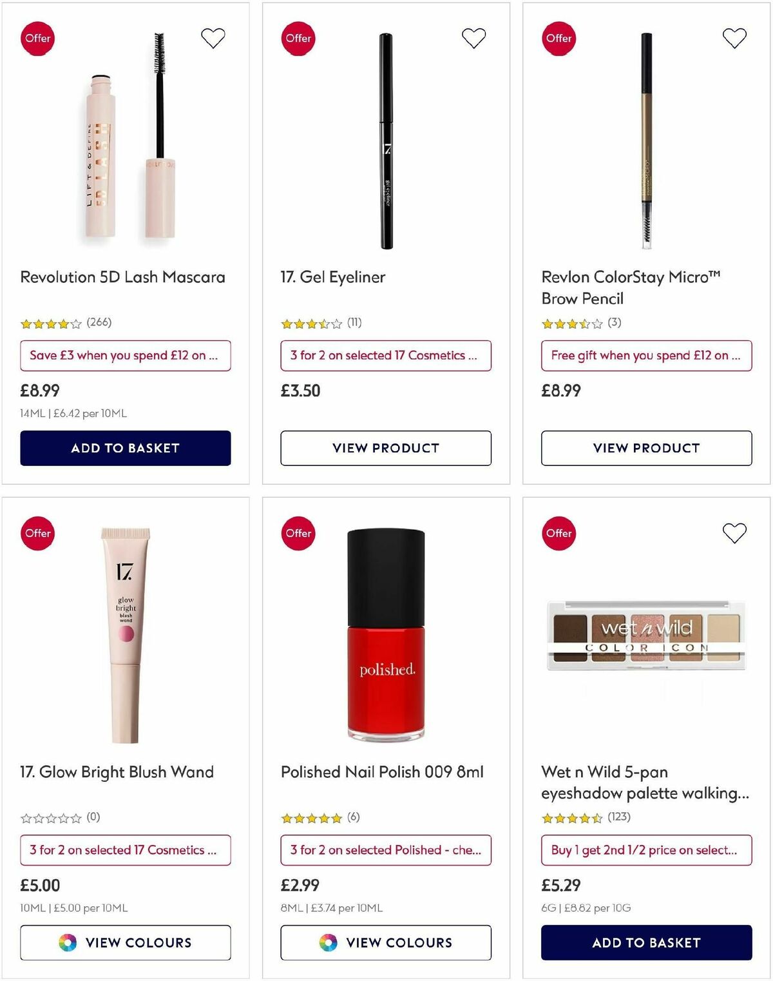The image size is (773, 981).
Task: Click the colour wheel icon on Blush Wand's View Colours
Action: coord(69,942)
